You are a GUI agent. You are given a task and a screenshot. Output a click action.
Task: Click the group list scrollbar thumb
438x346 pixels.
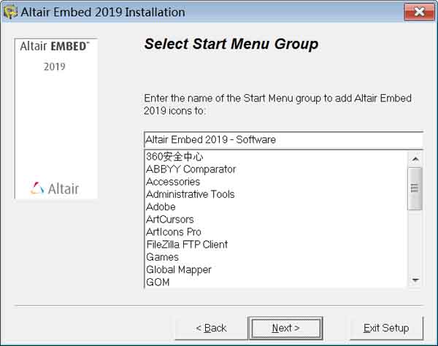[x=415, y=188]
